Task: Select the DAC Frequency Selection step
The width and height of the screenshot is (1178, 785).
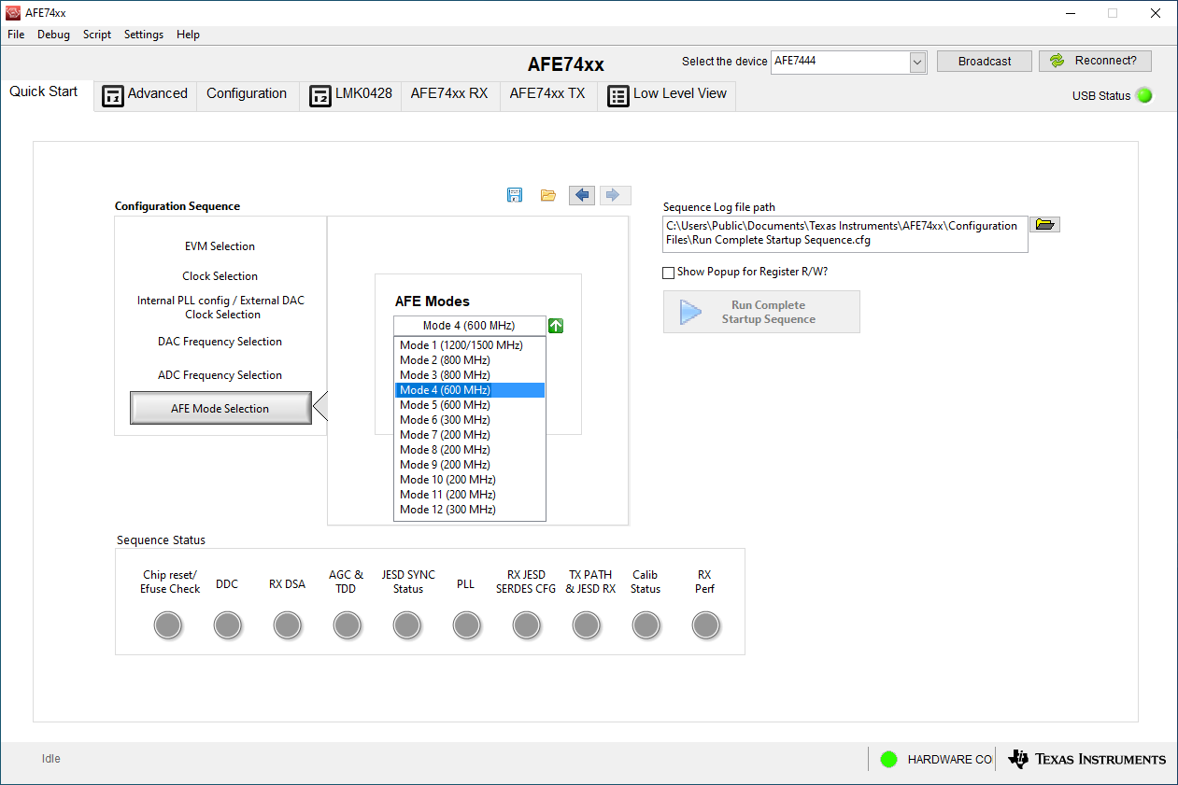Action: [220, 342]
